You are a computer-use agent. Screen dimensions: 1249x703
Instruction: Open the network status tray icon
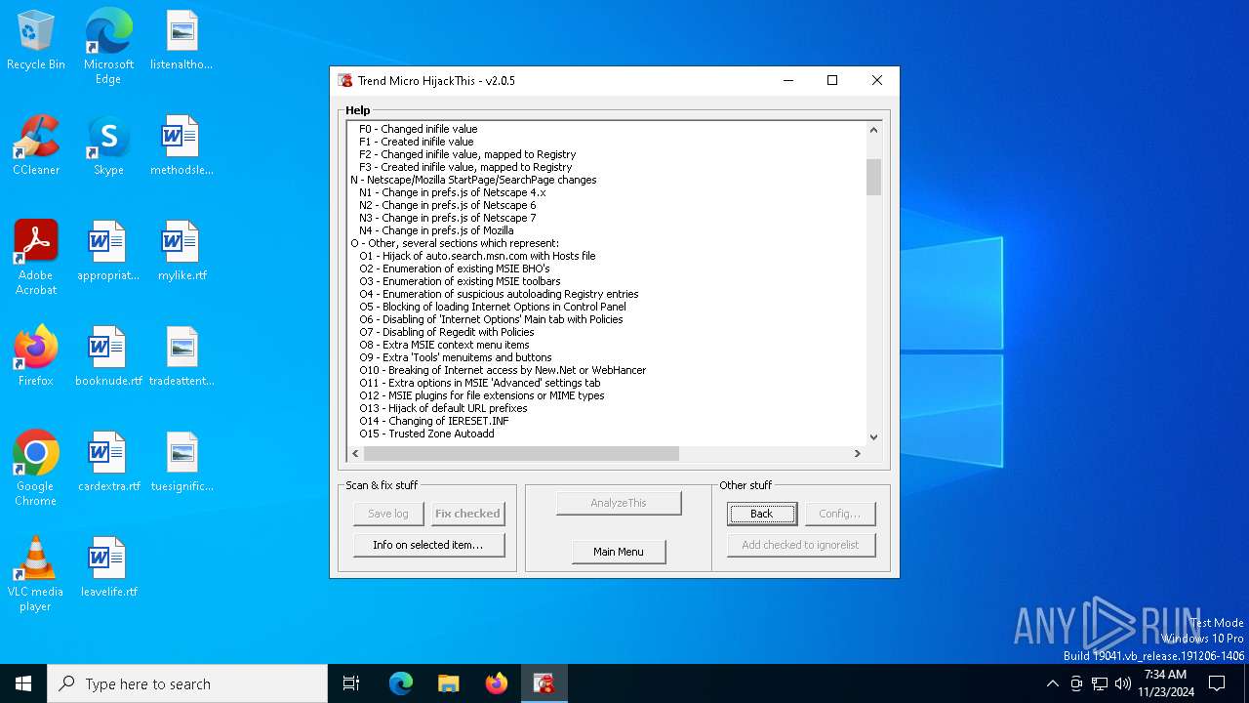coord(1100,683)
